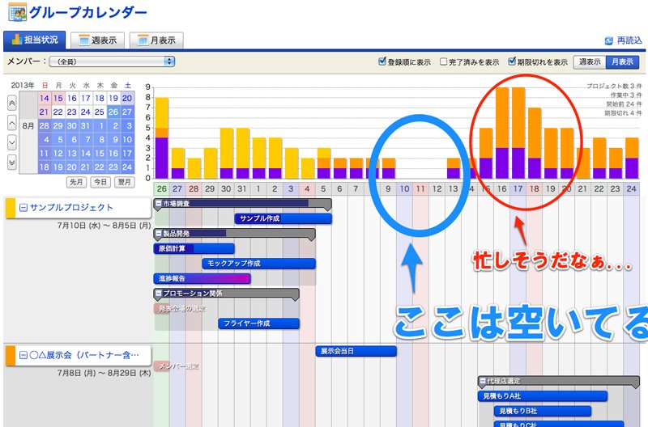Enable 完了済みを表示 checkbox
The image size is (648, 427).
[443, 61]
